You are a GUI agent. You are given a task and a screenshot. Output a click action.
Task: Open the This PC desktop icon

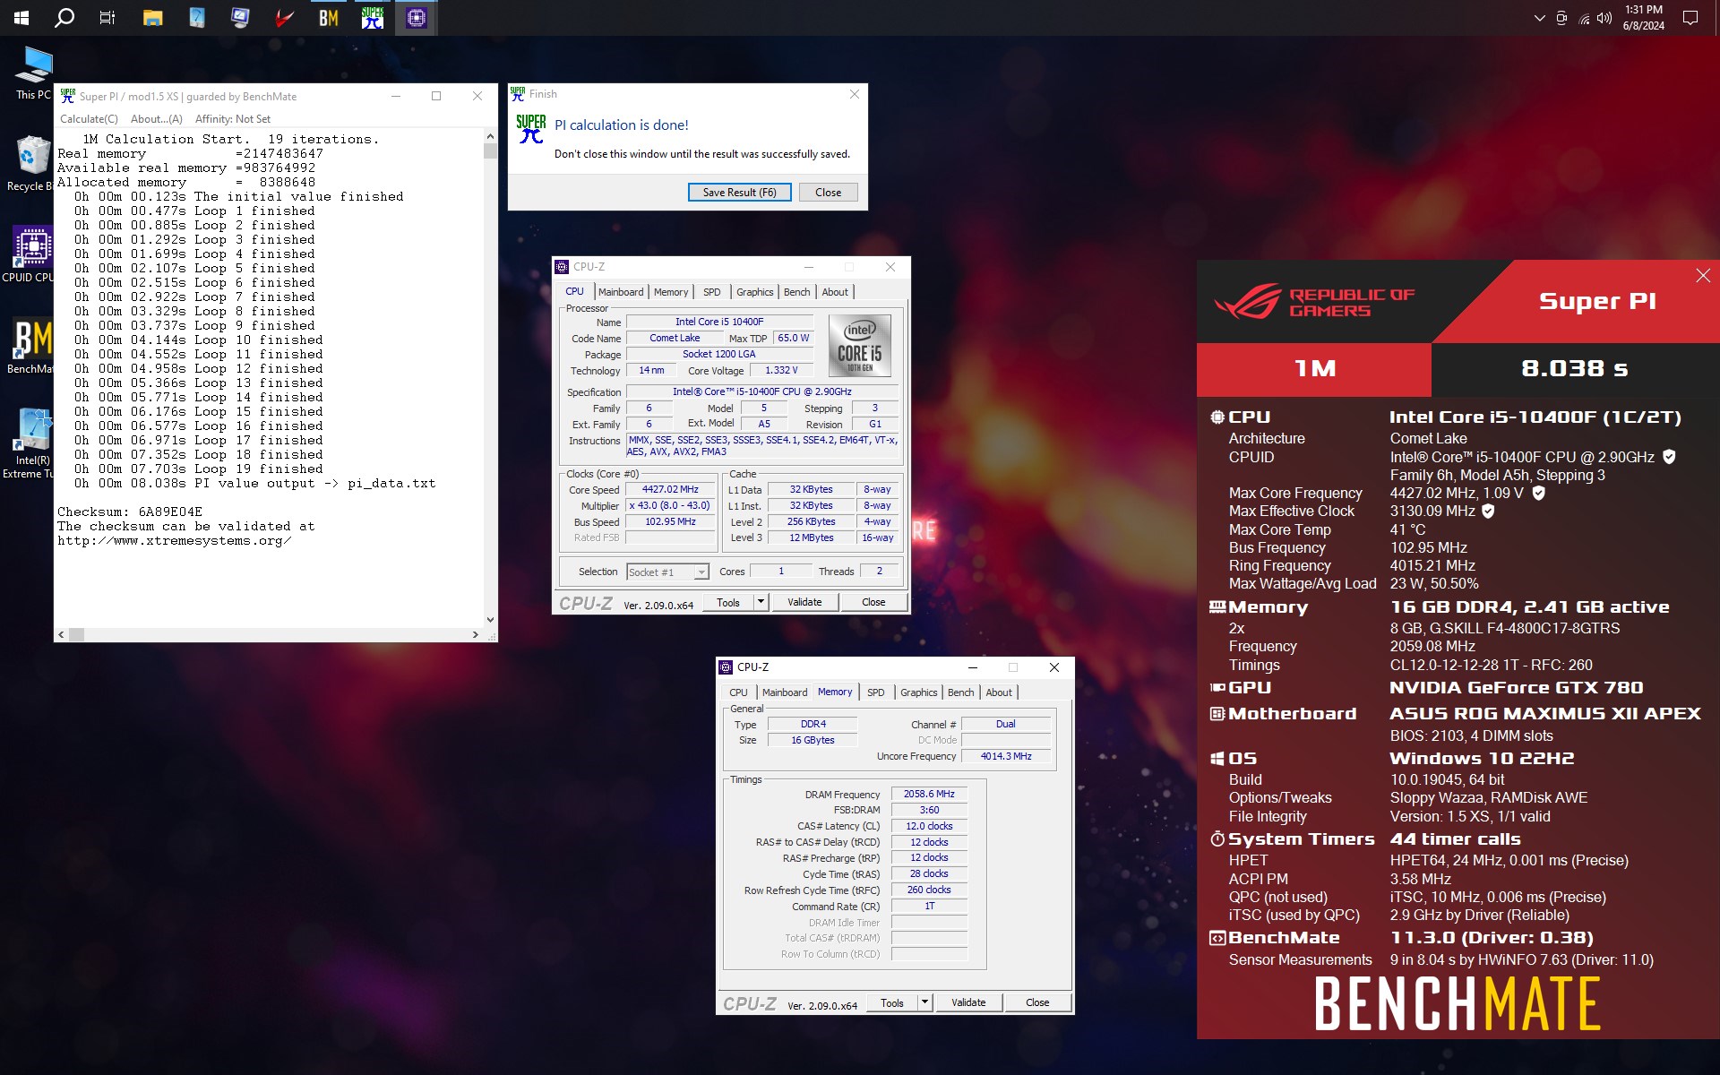[33, 73]
